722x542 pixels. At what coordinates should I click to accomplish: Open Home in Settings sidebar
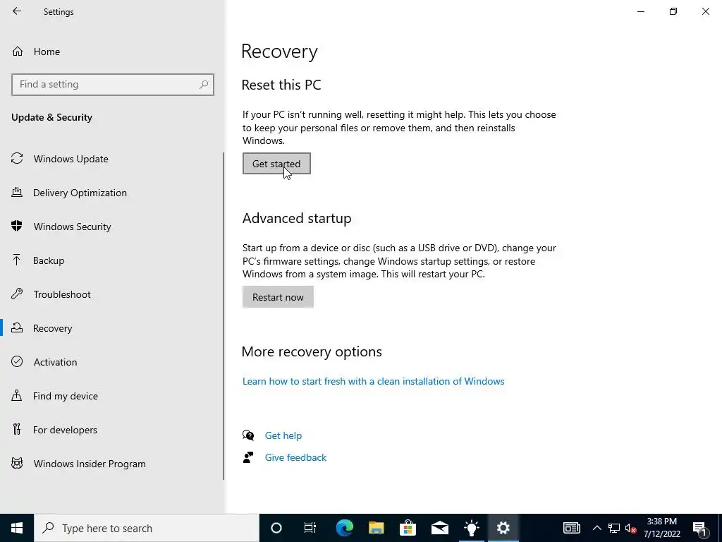coord(47,52)
